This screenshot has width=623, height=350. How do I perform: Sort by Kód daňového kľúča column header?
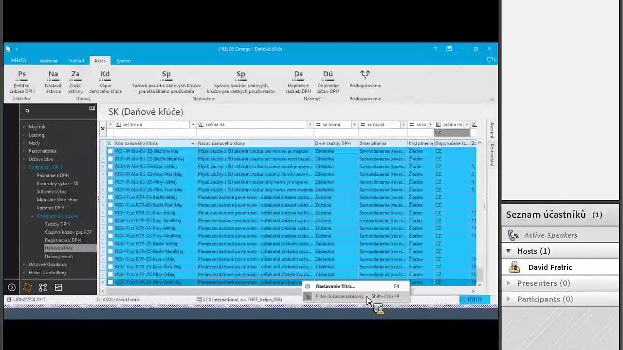pyautogui.click(x=155, y=143)
